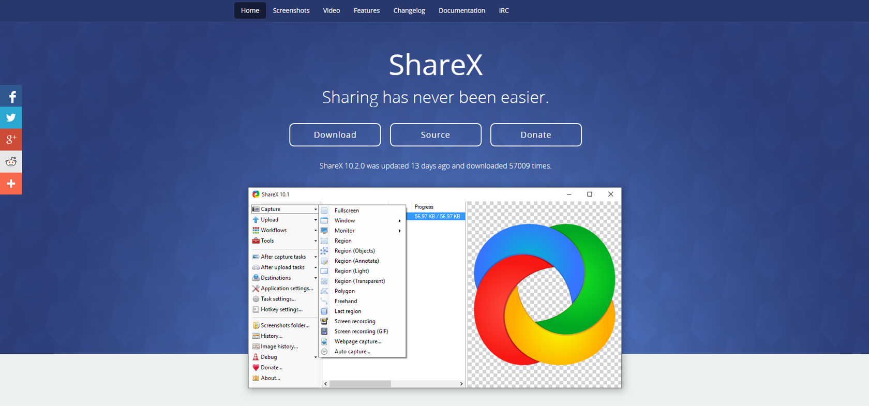869x406 pixels.
Task: Click the Screen recording icon
Action: click(324, 321)
